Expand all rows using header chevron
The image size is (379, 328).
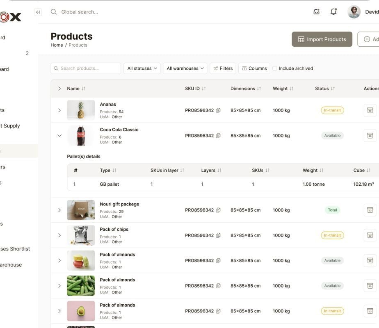tap(59, 89)
